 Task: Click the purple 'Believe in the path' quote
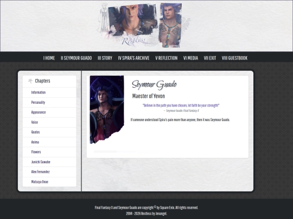click(181, 105)
